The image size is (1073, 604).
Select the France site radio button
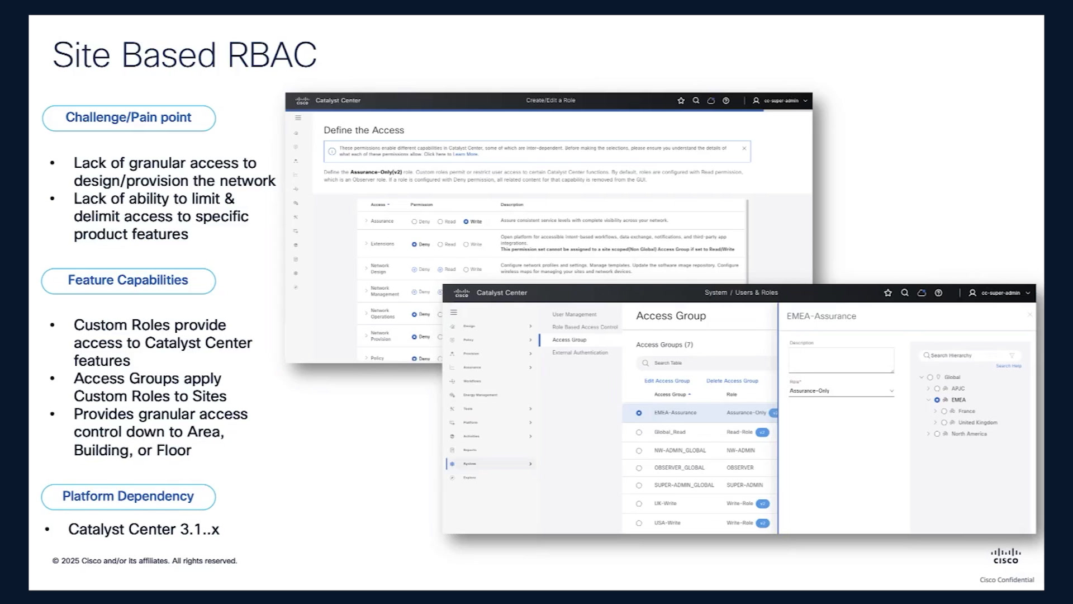944,412
